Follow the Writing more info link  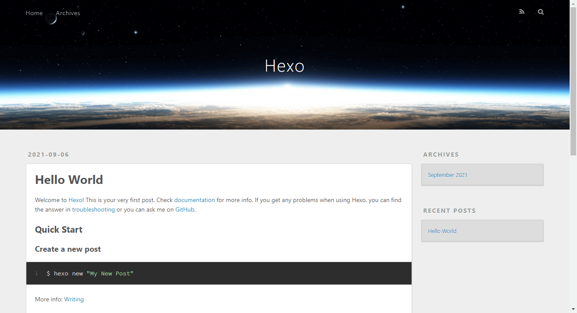pos(74,299)
